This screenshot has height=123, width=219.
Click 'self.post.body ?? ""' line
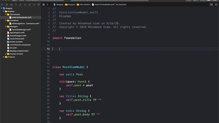83,114
